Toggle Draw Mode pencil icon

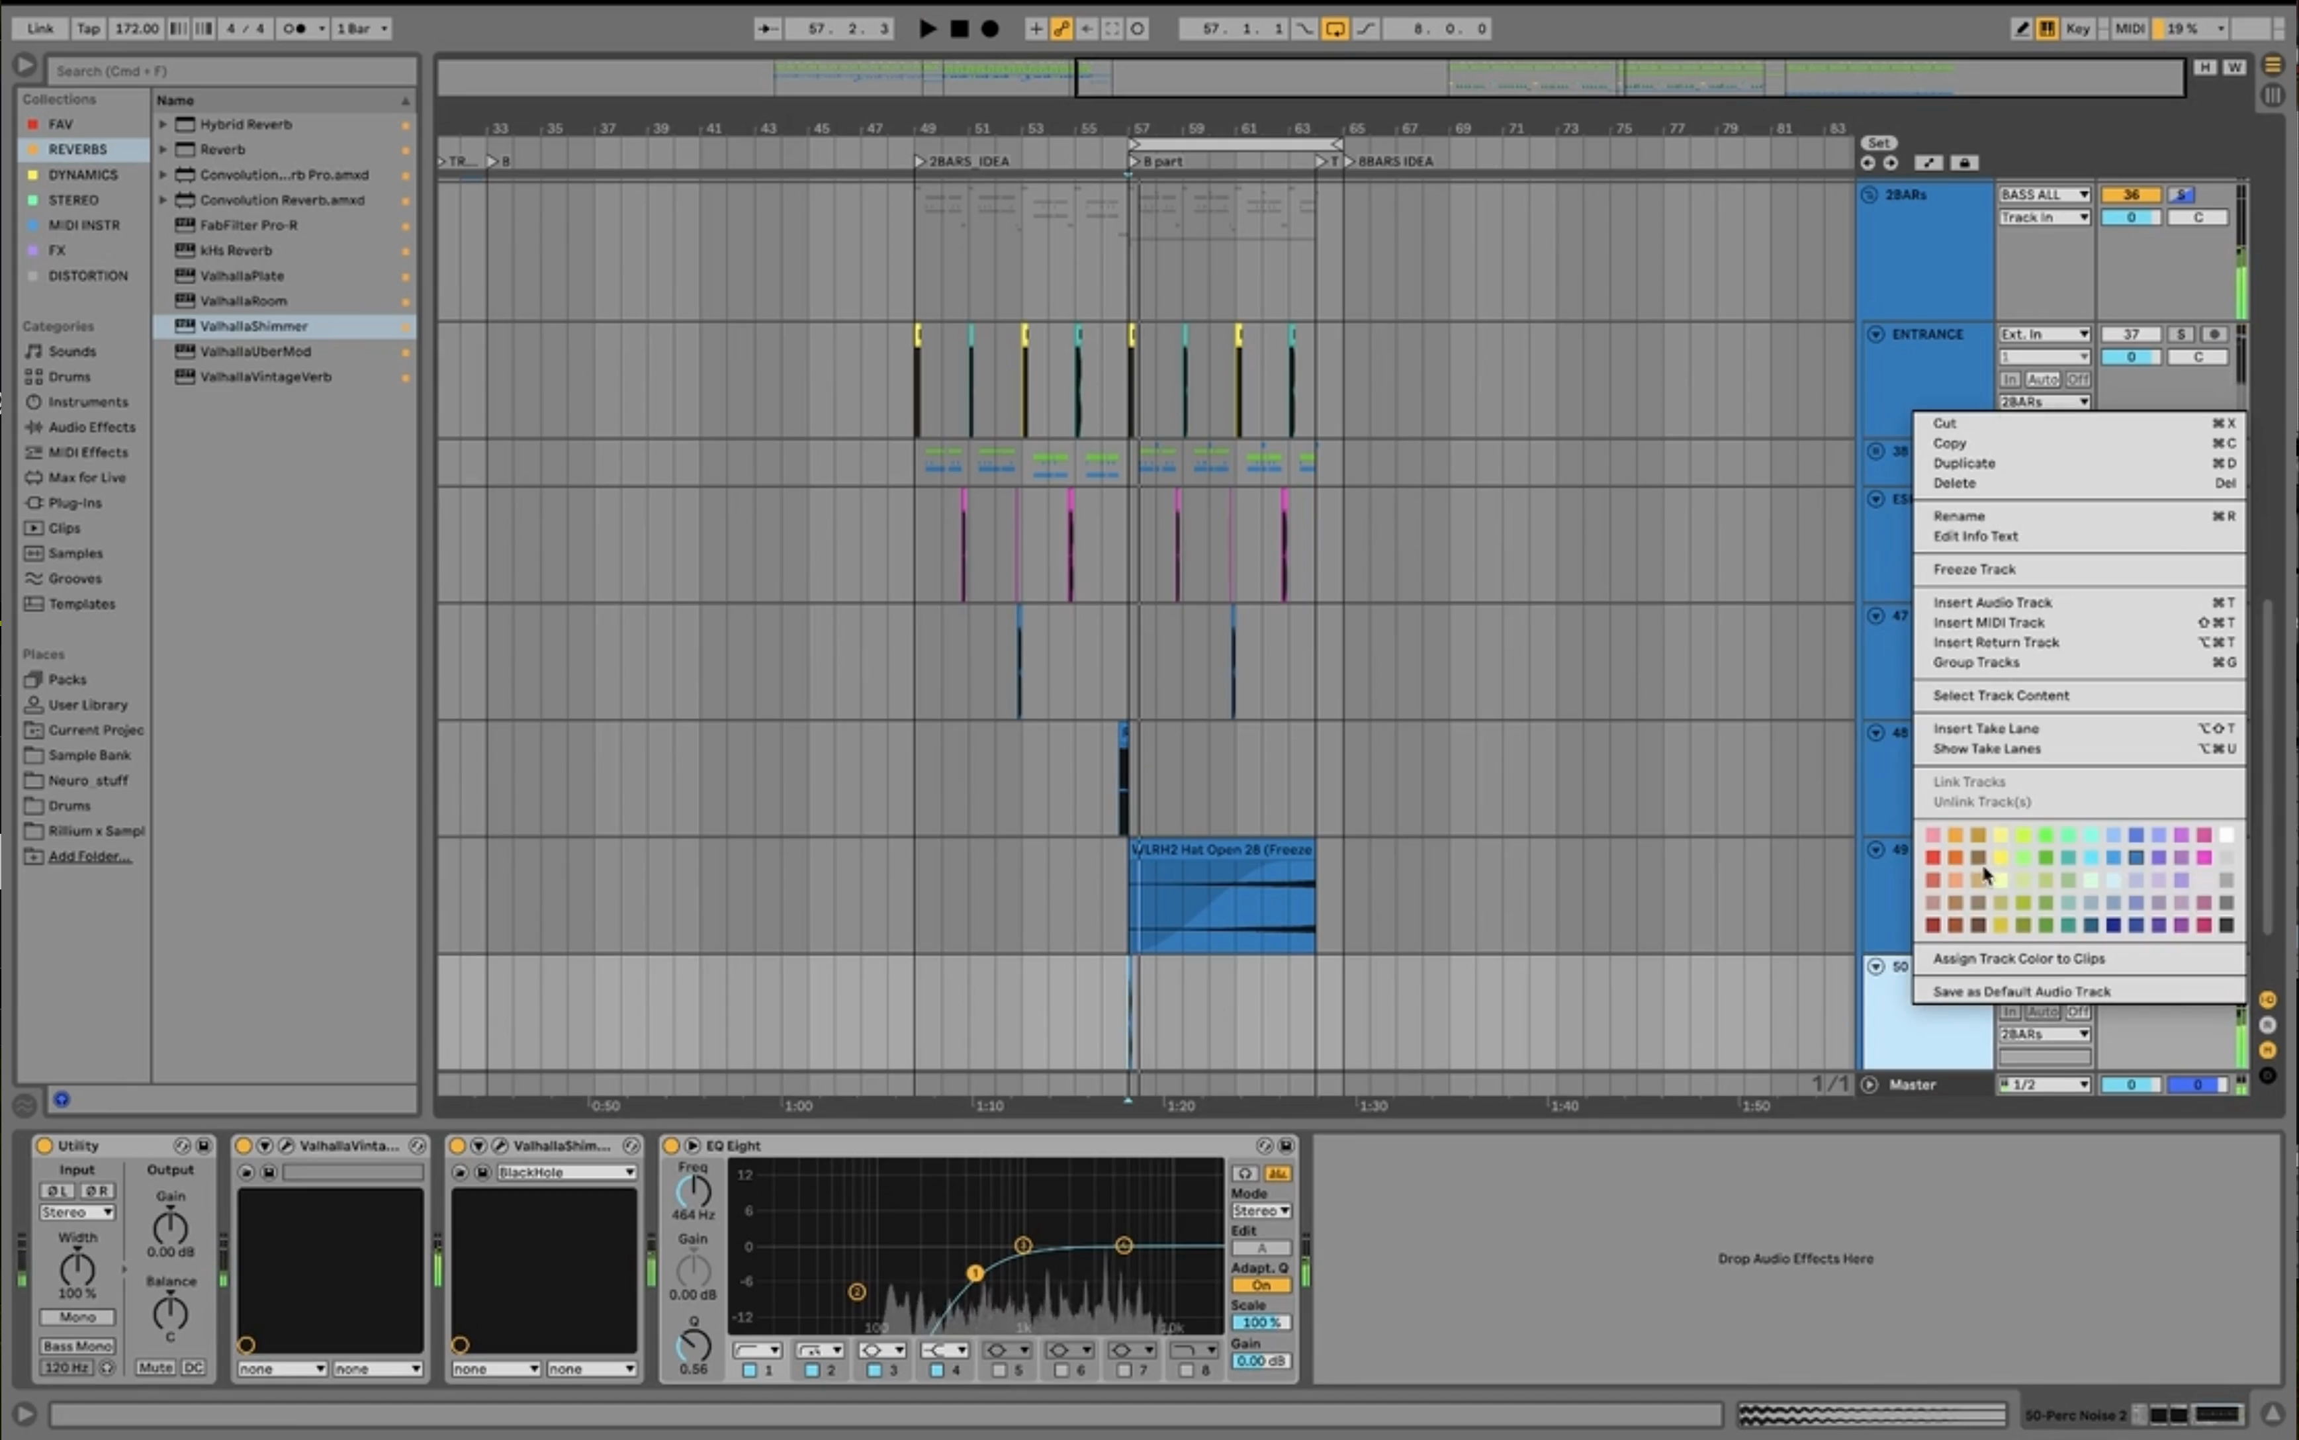tap(2021, 28)
